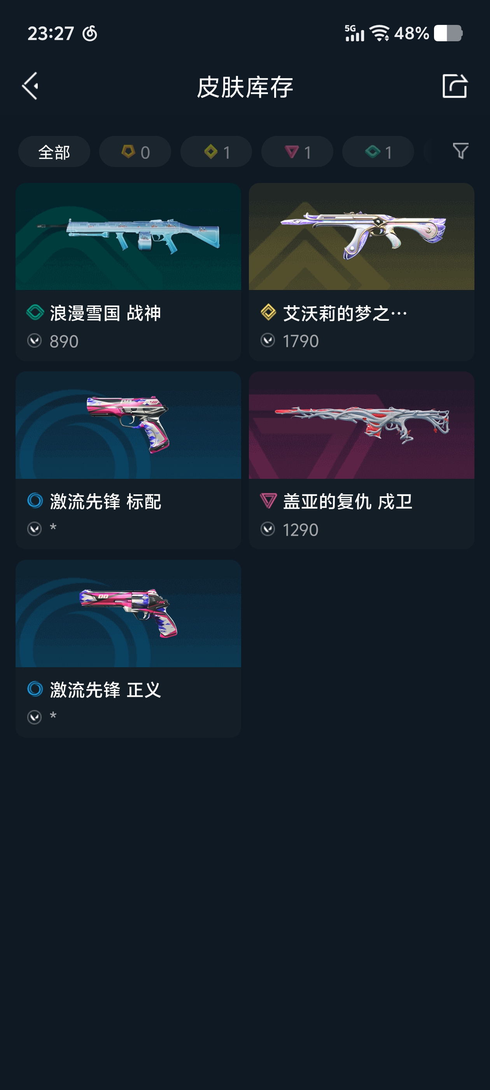Tap the back arrow icon
Screen dimensions: 490x1090
(30, 86)
